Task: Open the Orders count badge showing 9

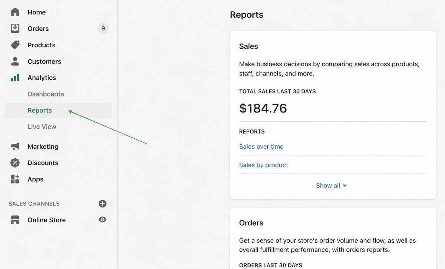Action: point(103,28)
